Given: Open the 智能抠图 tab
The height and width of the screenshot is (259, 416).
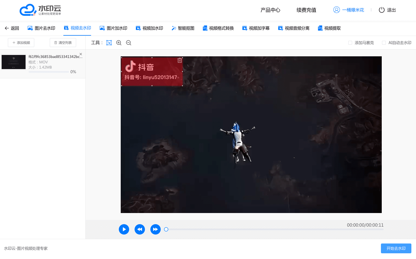Looking at the screenshot, I should tap(183, 28).
